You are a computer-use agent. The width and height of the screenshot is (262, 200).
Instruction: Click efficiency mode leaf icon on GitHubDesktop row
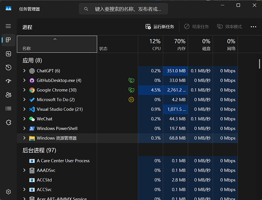click(x=131, y=80)
